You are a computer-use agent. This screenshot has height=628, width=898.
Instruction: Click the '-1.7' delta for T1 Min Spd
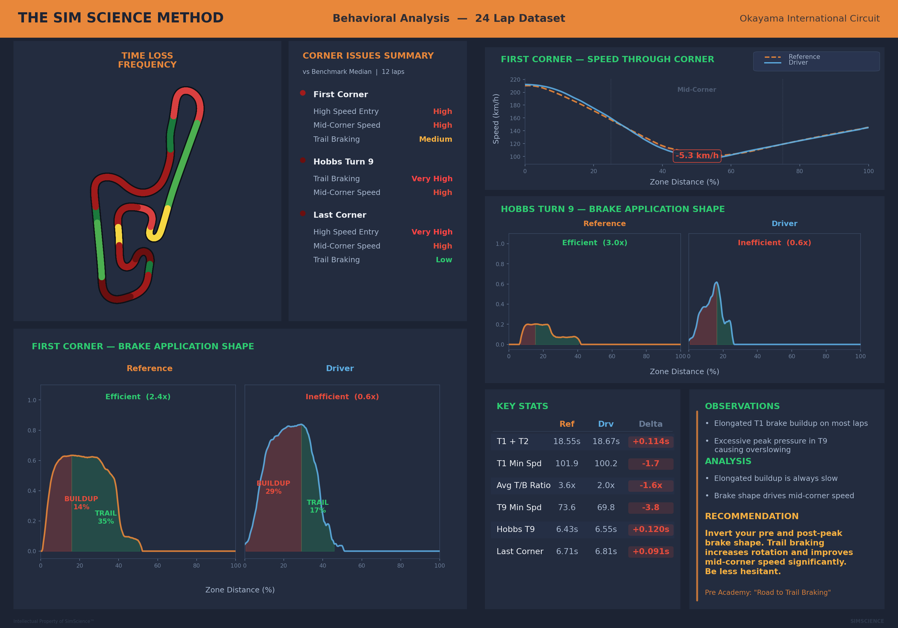[x=651, y=464]
